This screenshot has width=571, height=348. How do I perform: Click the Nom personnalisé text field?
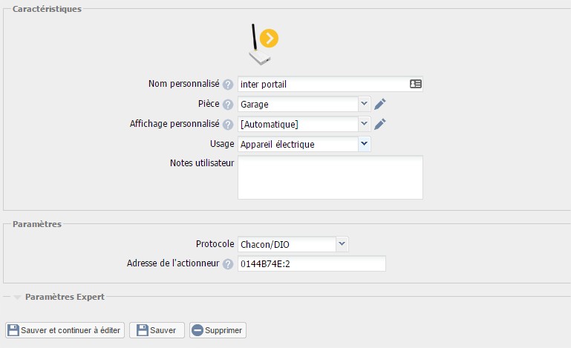click(322, 85)
